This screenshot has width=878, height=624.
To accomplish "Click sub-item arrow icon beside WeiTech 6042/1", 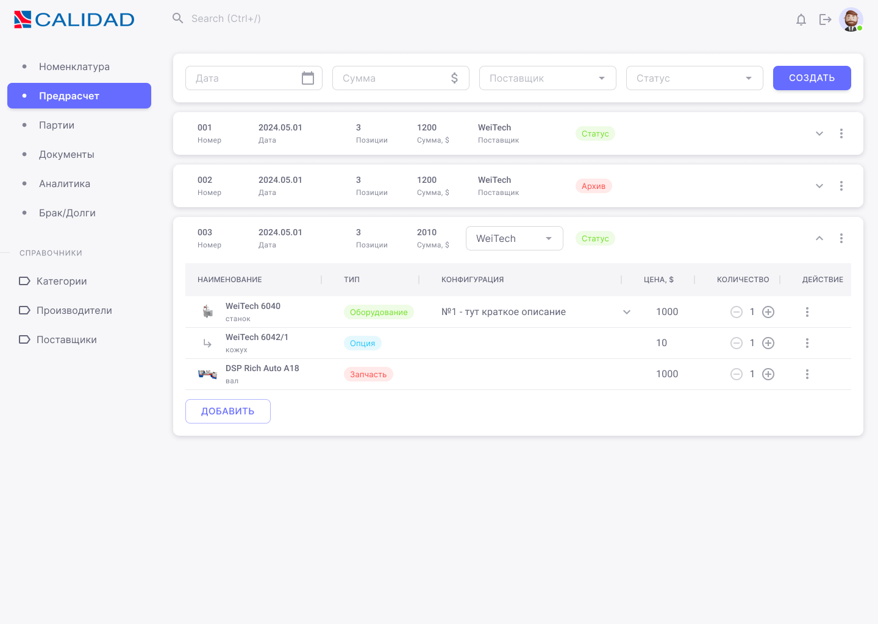I will [207, 344].
